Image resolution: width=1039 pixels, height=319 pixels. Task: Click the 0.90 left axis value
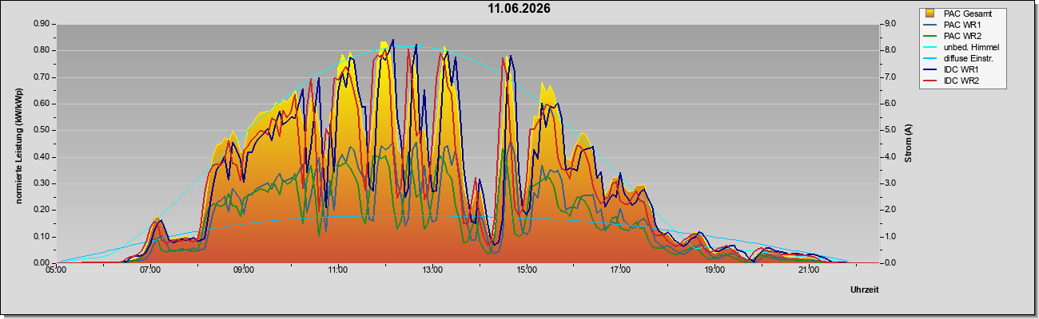(x=42, y=24)
